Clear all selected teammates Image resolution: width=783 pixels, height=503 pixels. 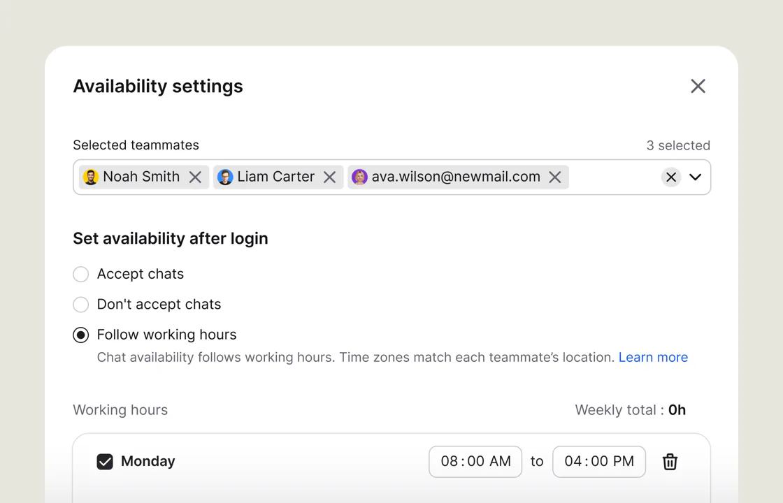click(x=670, y=177)
